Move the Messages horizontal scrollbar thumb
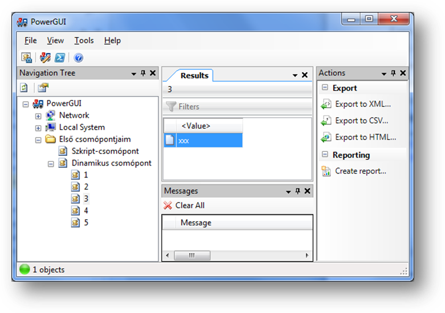Image resolution: width=445 pixels, height=313 pixels. [192, 256]
